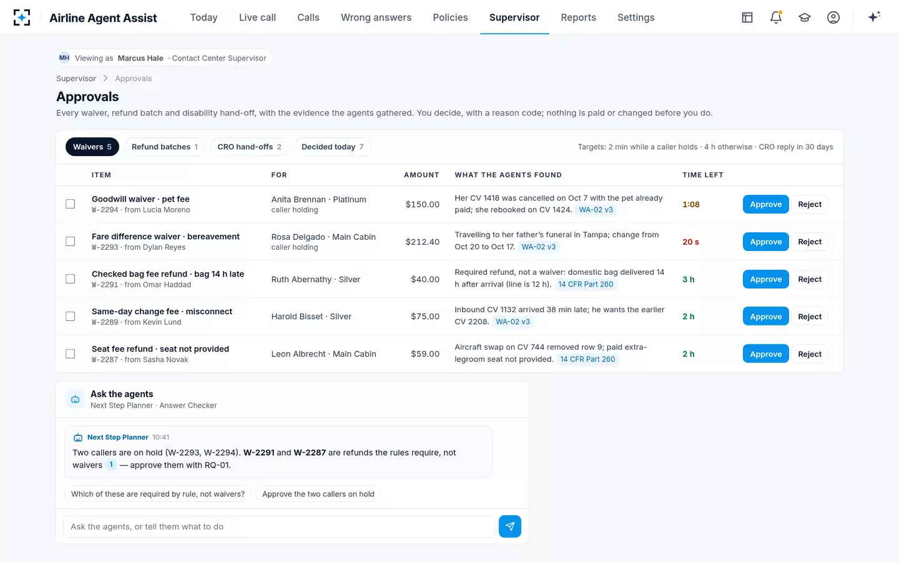Screen dimensions: 899x562
Task: Click the Airline Agent Assist logo icon
Action: coord(22,17)
